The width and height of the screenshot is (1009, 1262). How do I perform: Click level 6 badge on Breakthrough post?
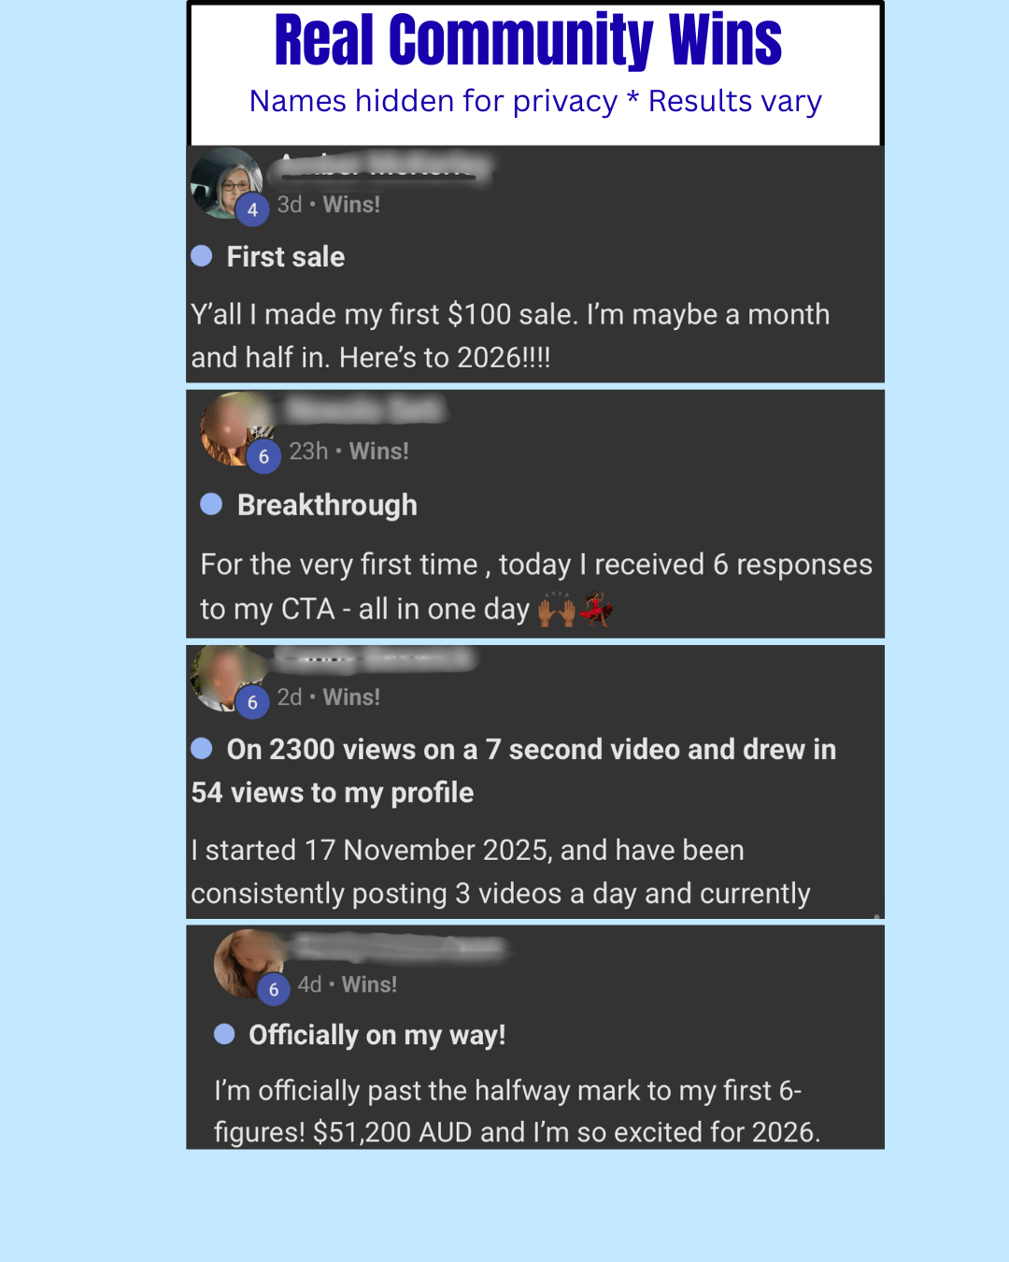point(263,456)
